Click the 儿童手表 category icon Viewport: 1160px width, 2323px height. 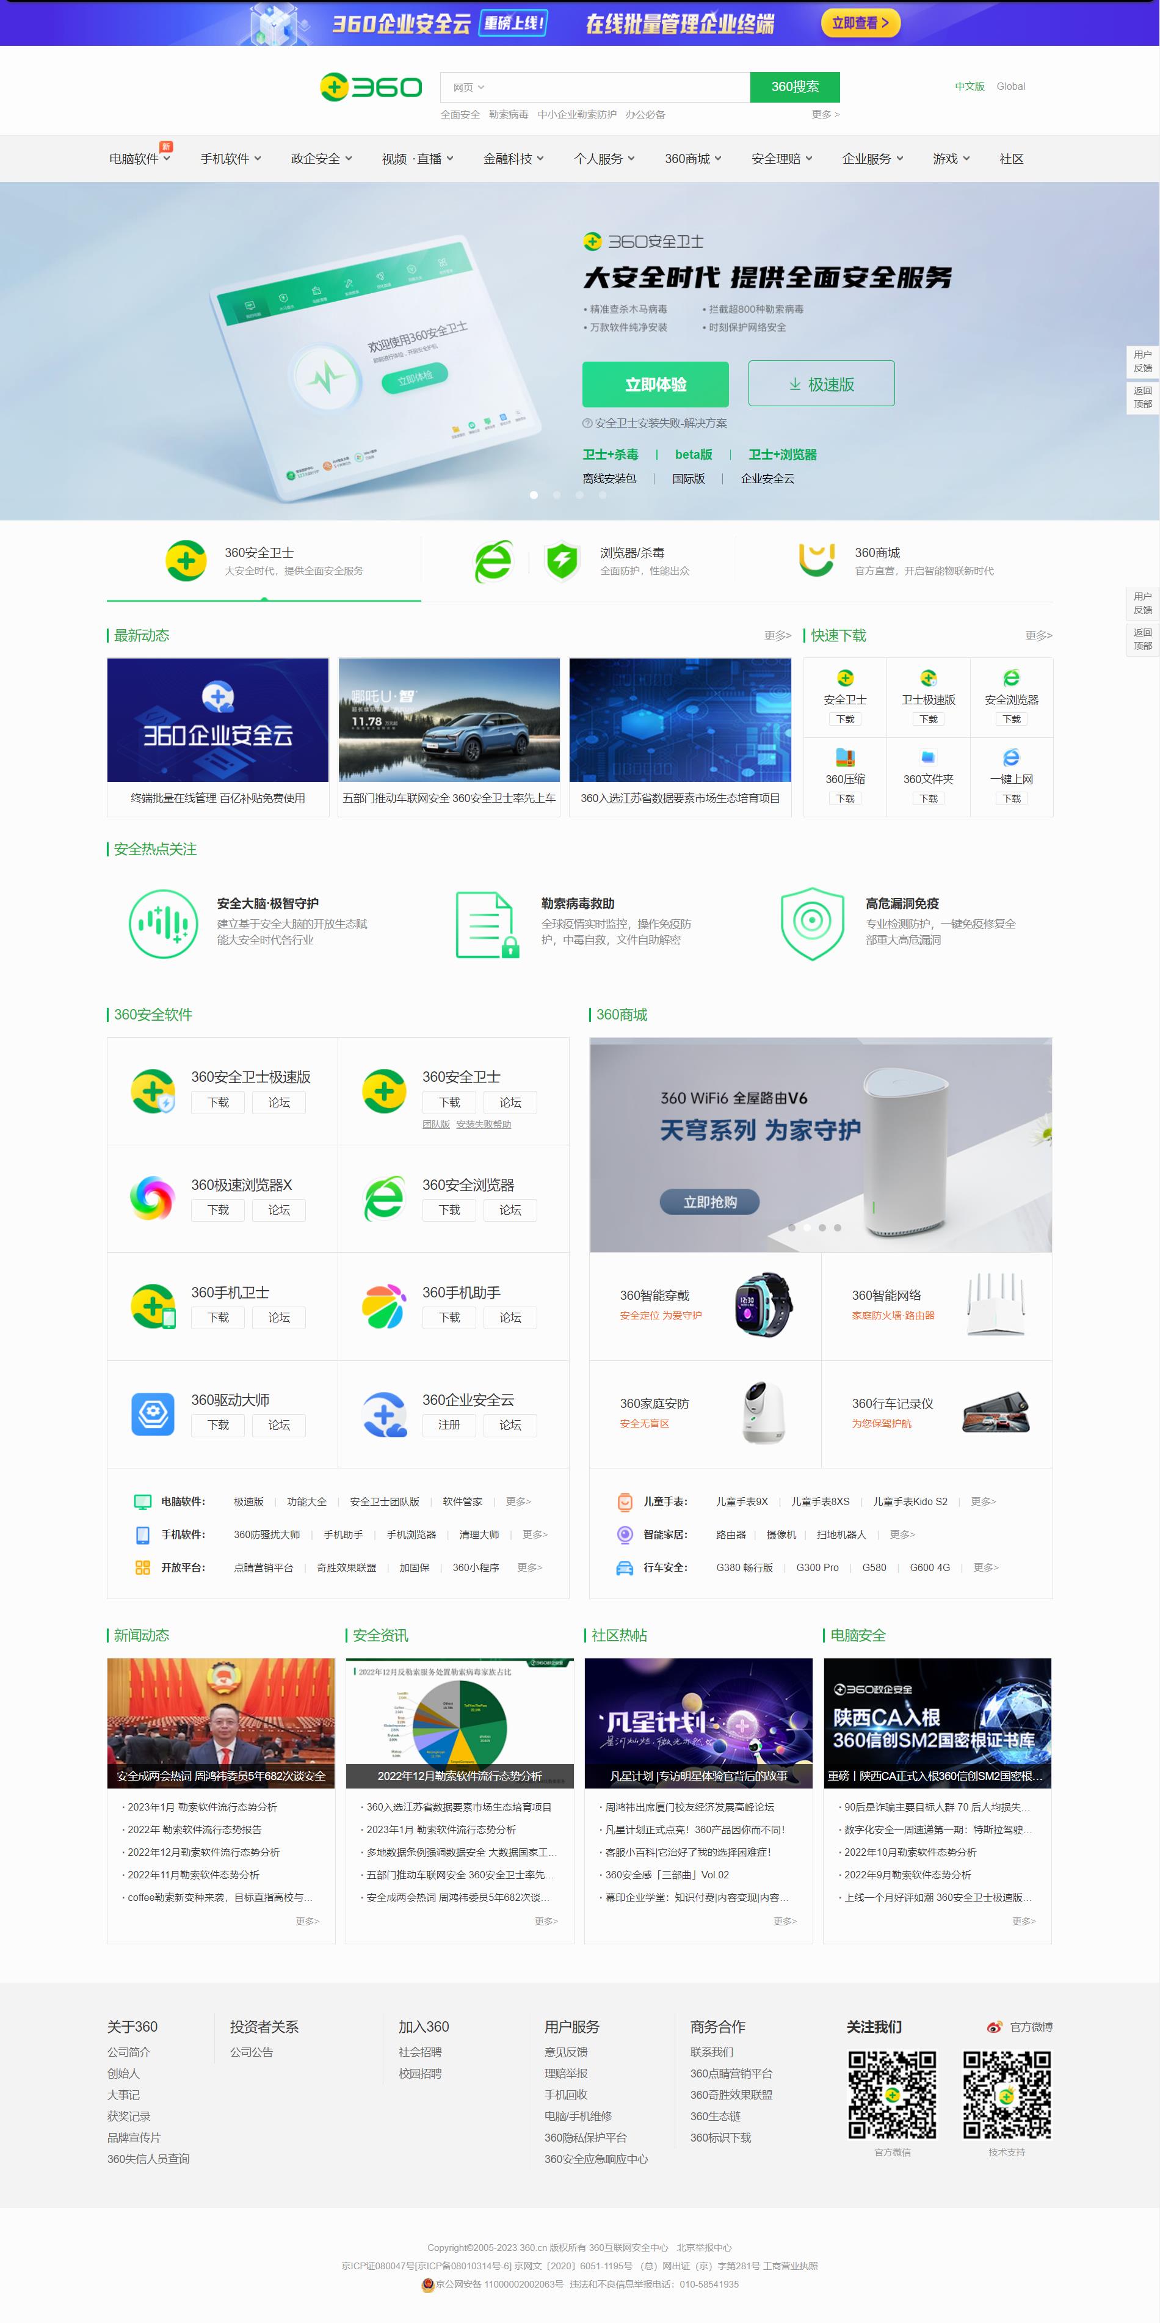(625, 1501)
